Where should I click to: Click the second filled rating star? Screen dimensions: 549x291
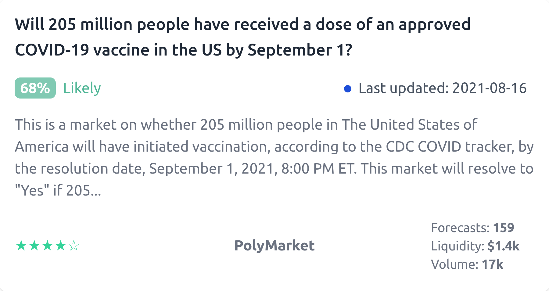pyautogui.click(x=34, y=246)
